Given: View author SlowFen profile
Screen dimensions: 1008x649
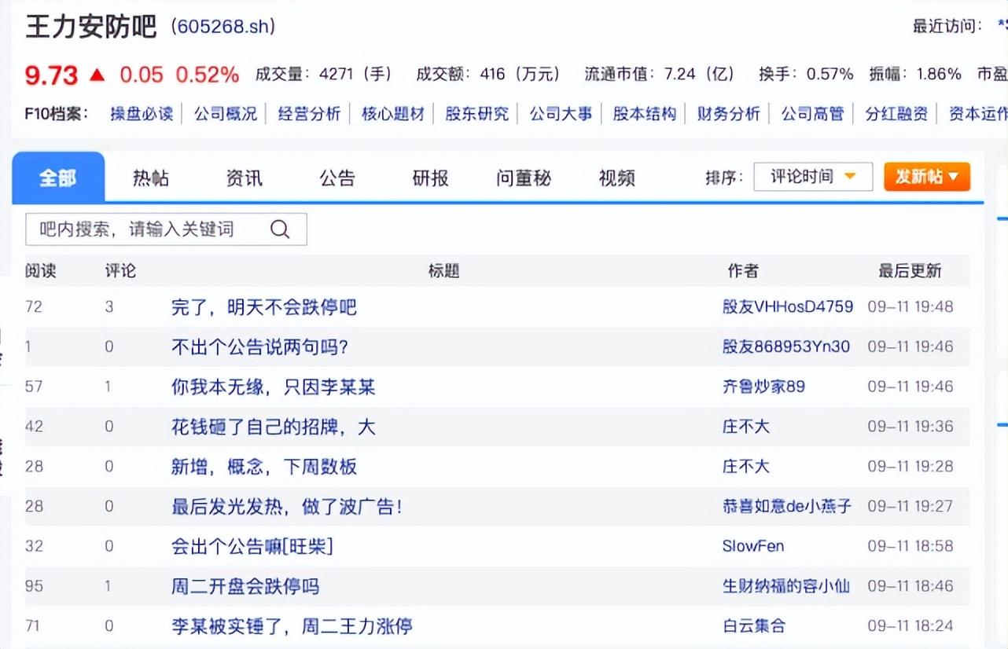Looking at the screenshot, I should click(x=752, y=547).
